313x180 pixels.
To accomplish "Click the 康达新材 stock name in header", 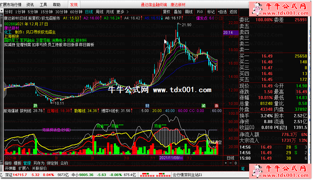I will (x=178, y=5).
